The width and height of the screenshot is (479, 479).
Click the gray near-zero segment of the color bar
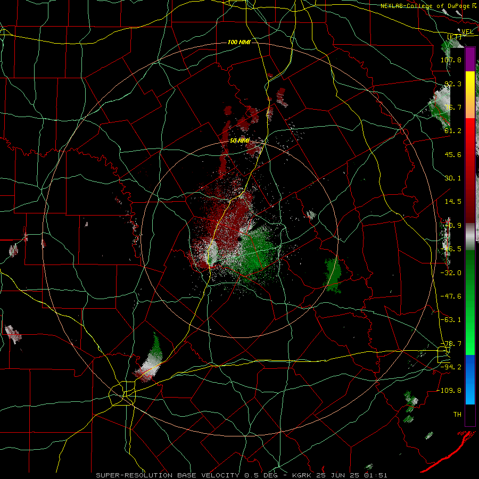470,237
